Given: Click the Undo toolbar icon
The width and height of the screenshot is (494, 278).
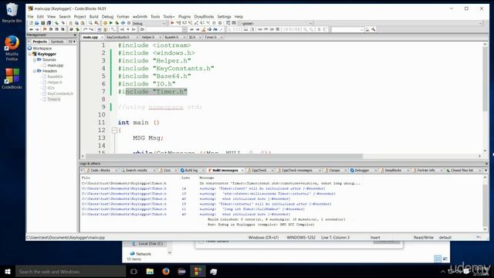Looking at the screenshot, I should pos(56,23).
